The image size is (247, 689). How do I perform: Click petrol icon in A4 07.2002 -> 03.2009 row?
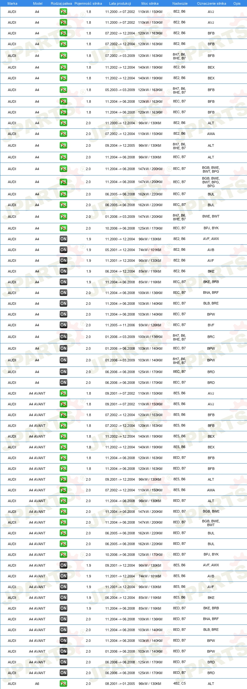tap(63, 56)
